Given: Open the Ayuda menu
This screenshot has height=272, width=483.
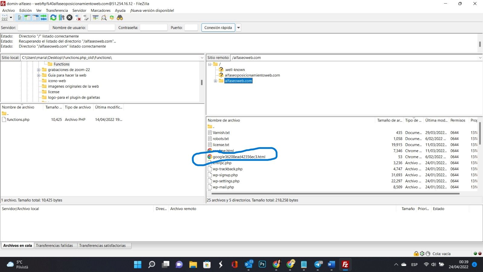Looking at the screenshot, I should tap(120, 10).
